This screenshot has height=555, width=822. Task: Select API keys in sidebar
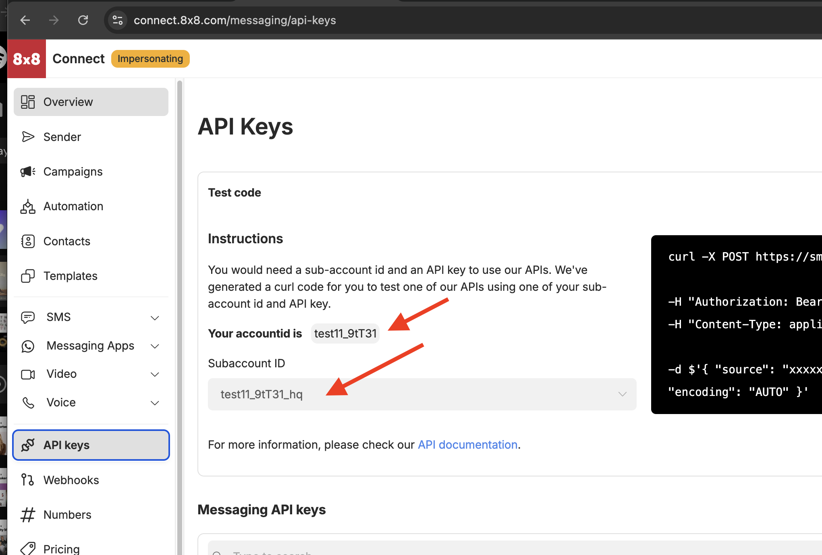(x=91, y=445)
